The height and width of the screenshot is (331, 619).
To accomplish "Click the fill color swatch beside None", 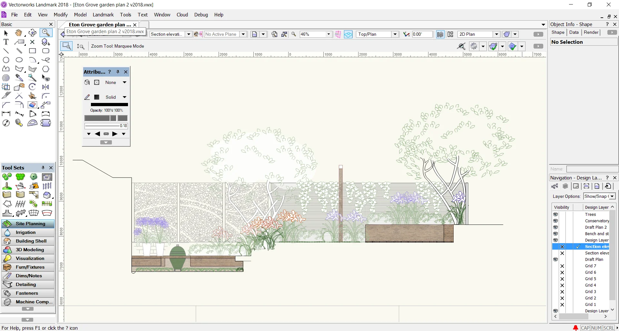I will coord(97,82).
